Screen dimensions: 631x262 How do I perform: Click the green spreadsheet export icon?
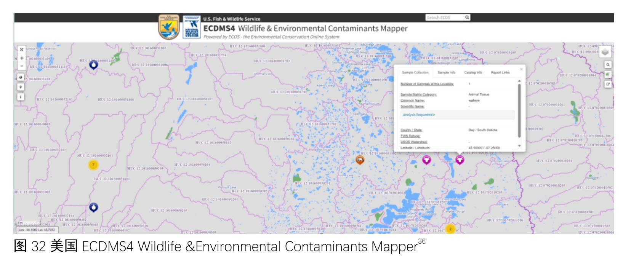pyautogui.click(x=608, y=74)
